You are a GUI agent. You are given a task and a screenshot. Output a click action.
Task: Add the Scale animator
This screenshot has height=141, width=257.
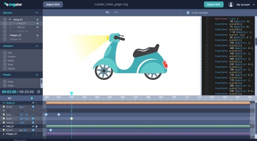(x=5, y=65)
